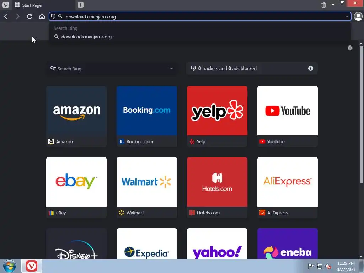Click the Hotels.com label text

tap(208, 213)
